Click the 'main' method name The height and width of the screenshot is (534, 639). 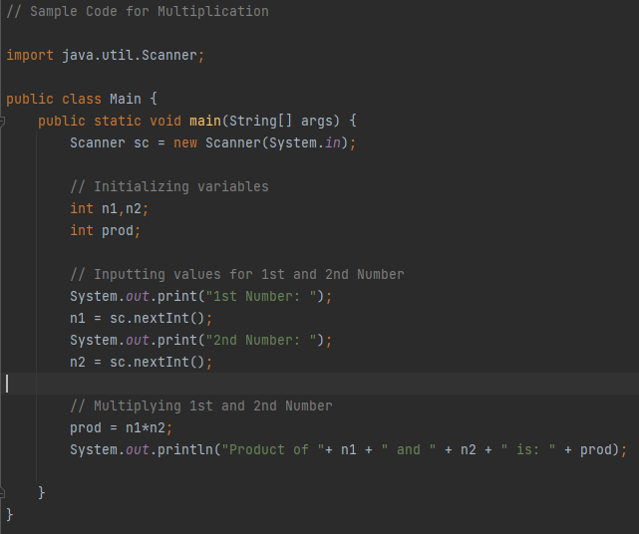pyautogui.click(x=205, y=121)
